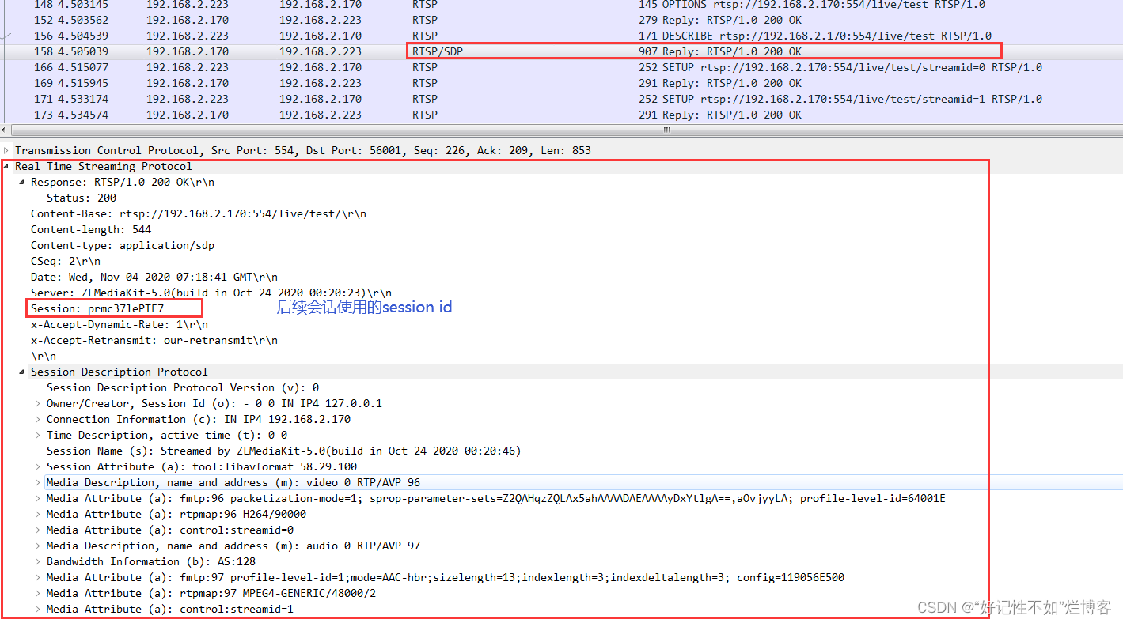Screen dimensions: 1123x623
Task: Expand Media Attribute fmtp:96 packetization-mode row
Action: 38,498
